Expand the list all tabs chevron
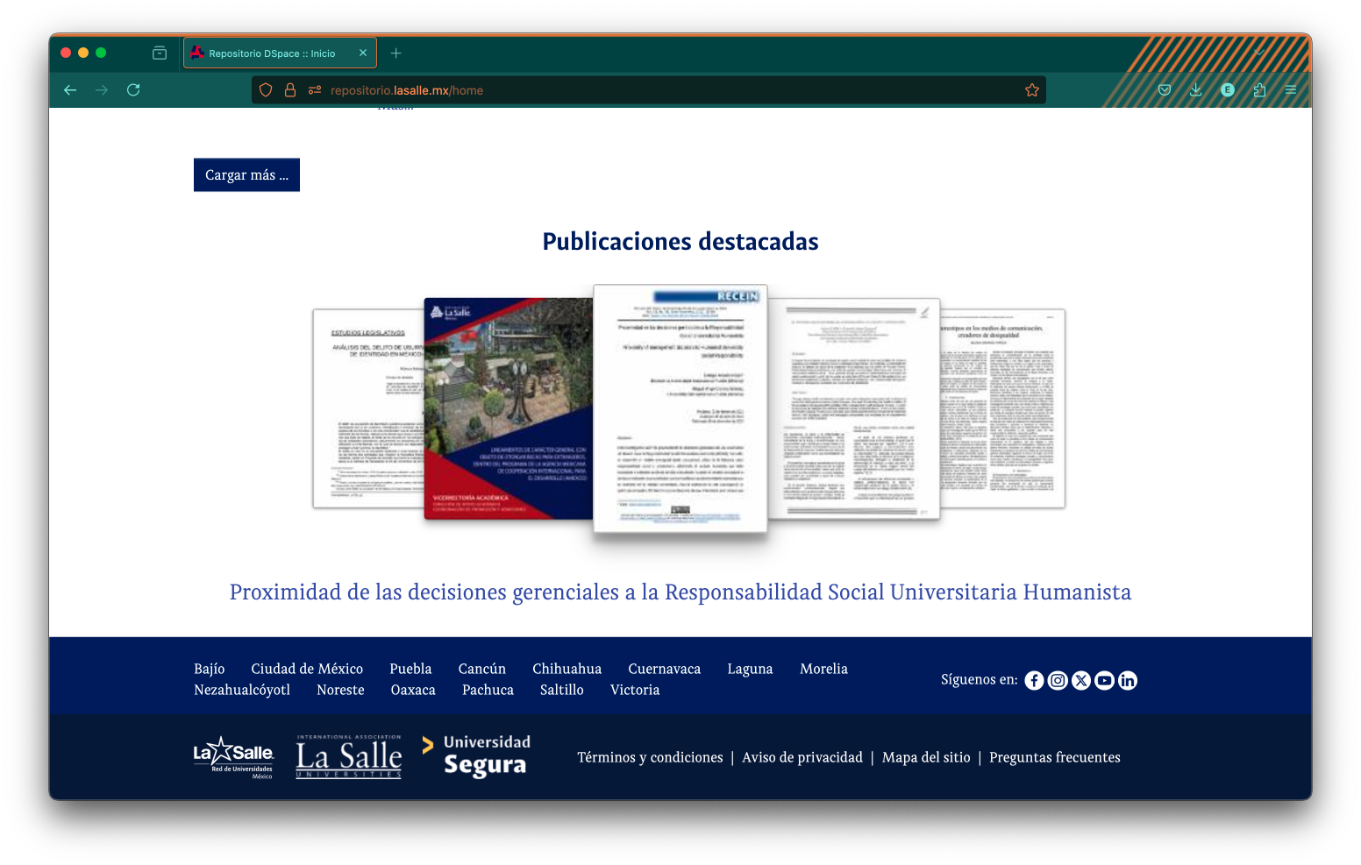1361x865 pixels. (x=1259, y=53)
